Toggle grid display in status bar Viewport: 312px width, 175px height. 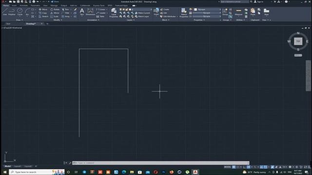[x=234, y=167]
